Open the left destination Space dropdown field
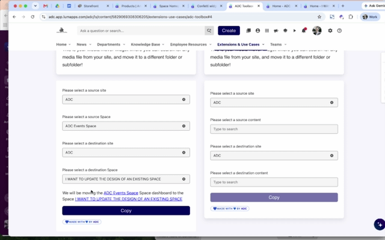This screenshot has width=385, height=240. point(126,179)
